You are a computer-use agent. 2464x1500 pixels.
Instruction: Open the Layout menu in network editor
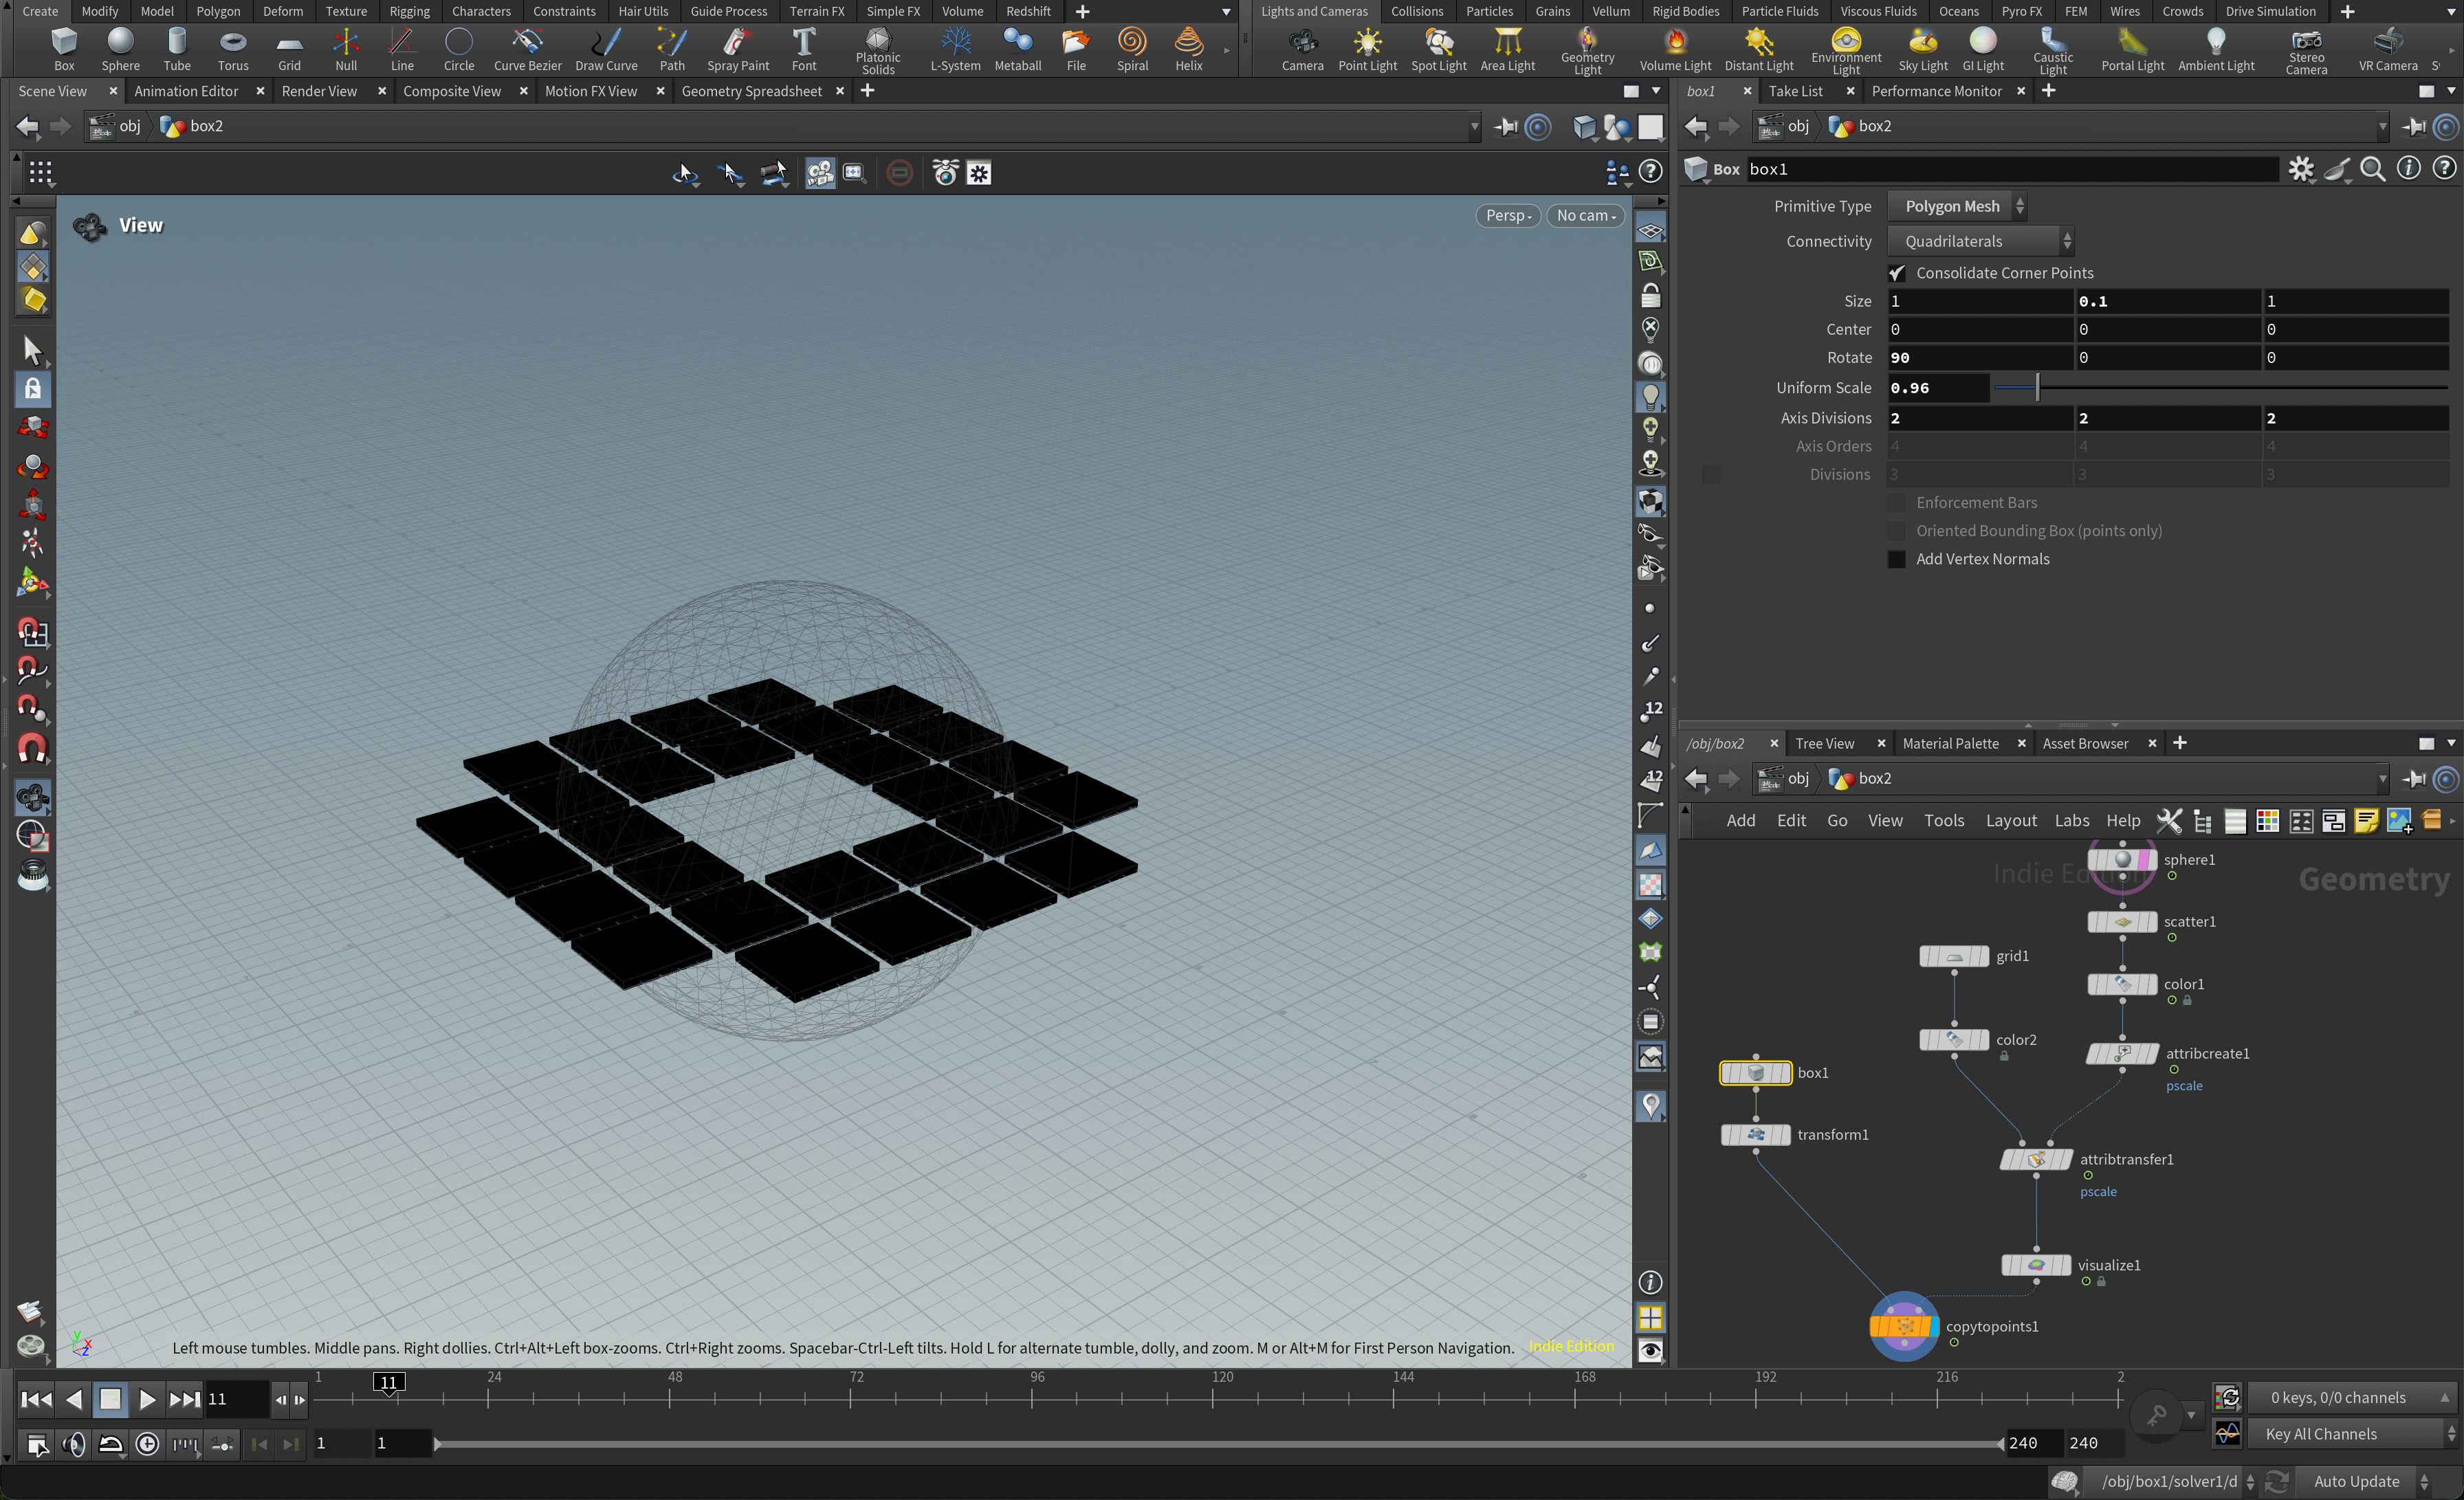click(x=2010, y=820)
